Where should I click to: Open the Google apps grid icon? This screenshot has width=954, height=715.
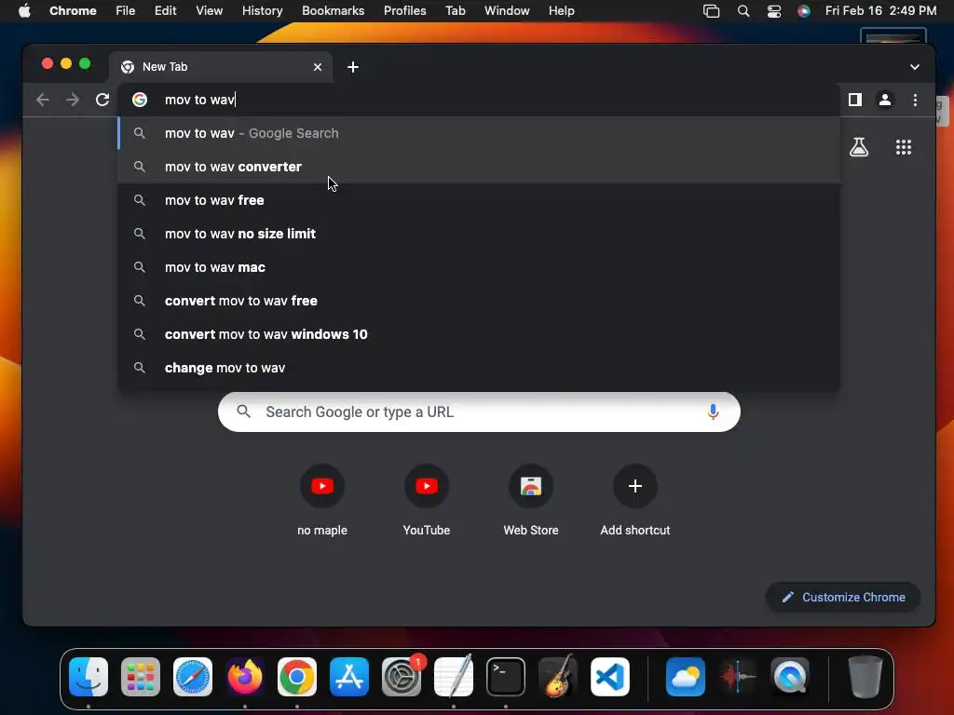tap(904, 147)
